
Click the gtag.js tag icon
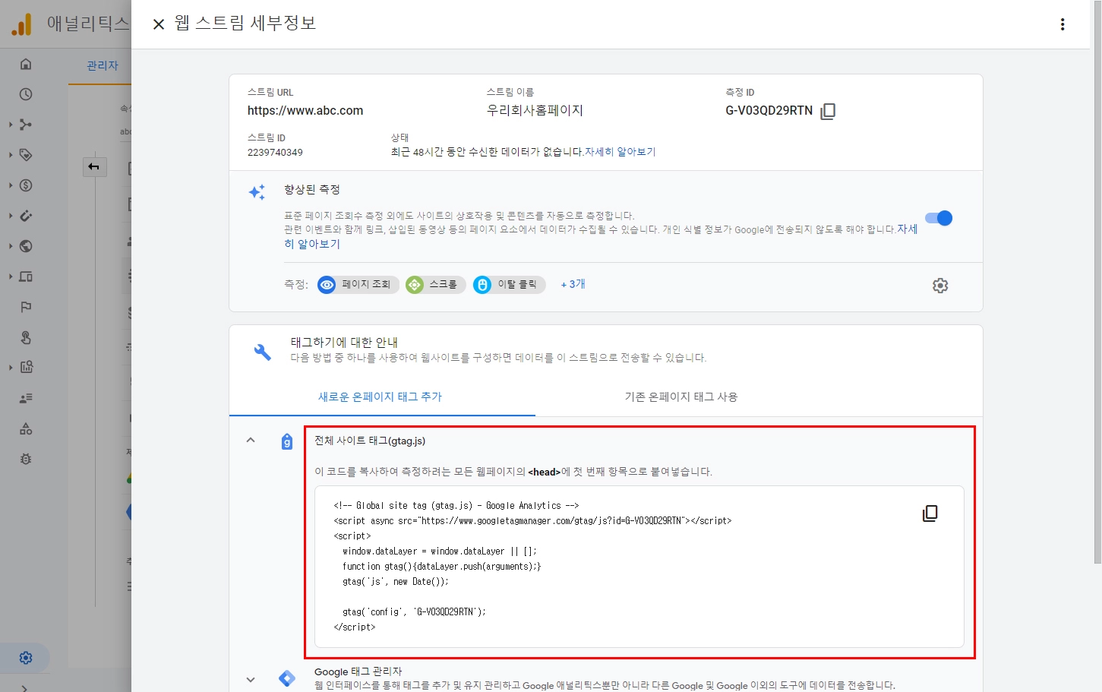coord(287,441)
